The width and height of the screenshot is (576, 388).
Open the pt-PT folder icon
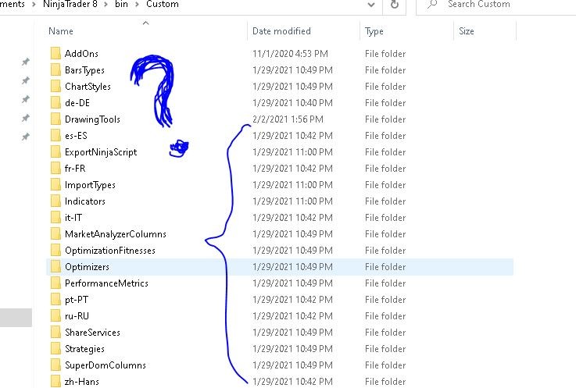point(55,300)
